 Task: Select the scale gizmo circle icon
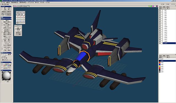pyautogui.click(x=21, y=14)
